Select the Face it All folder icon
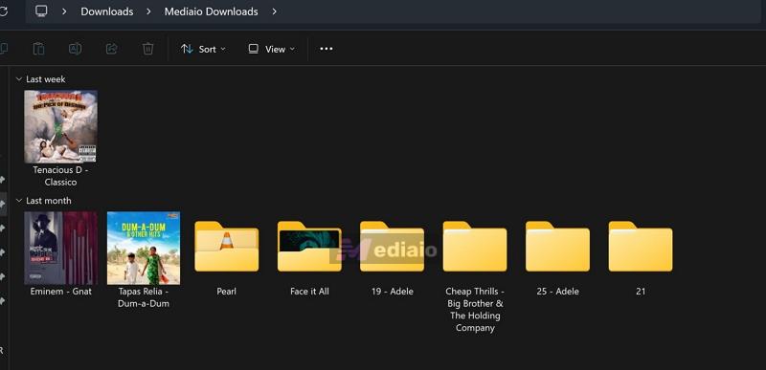The width and height of the screenshot is (766, 370). (309, 246)
